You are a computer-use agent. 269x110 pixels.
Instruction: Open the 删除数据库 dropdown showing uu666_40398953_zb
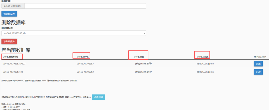74,33
